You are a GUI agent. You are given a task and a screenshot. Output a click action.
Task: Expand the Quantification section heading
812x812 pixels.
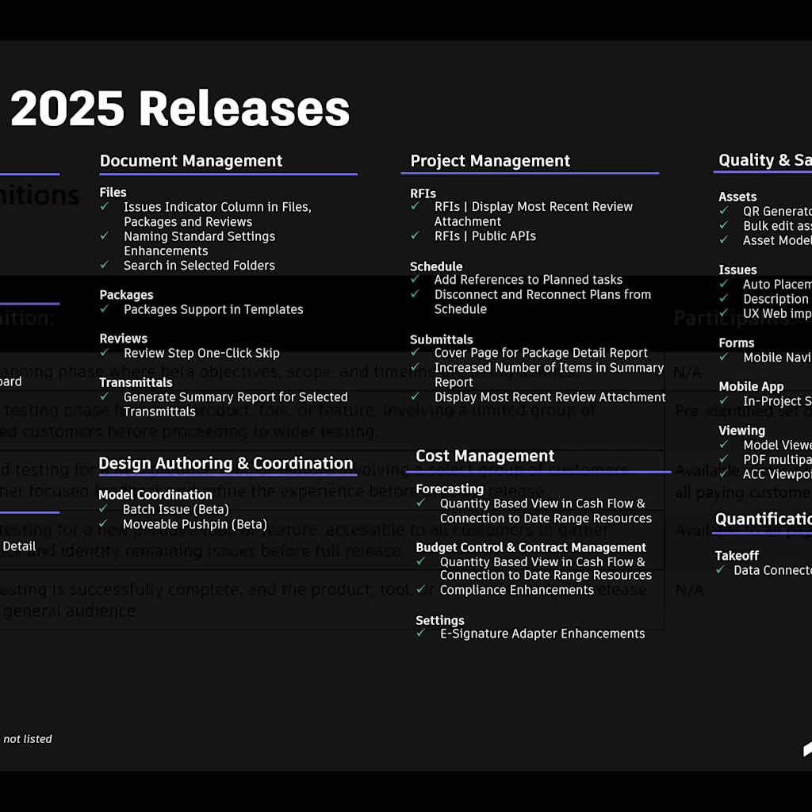[763, 519]
